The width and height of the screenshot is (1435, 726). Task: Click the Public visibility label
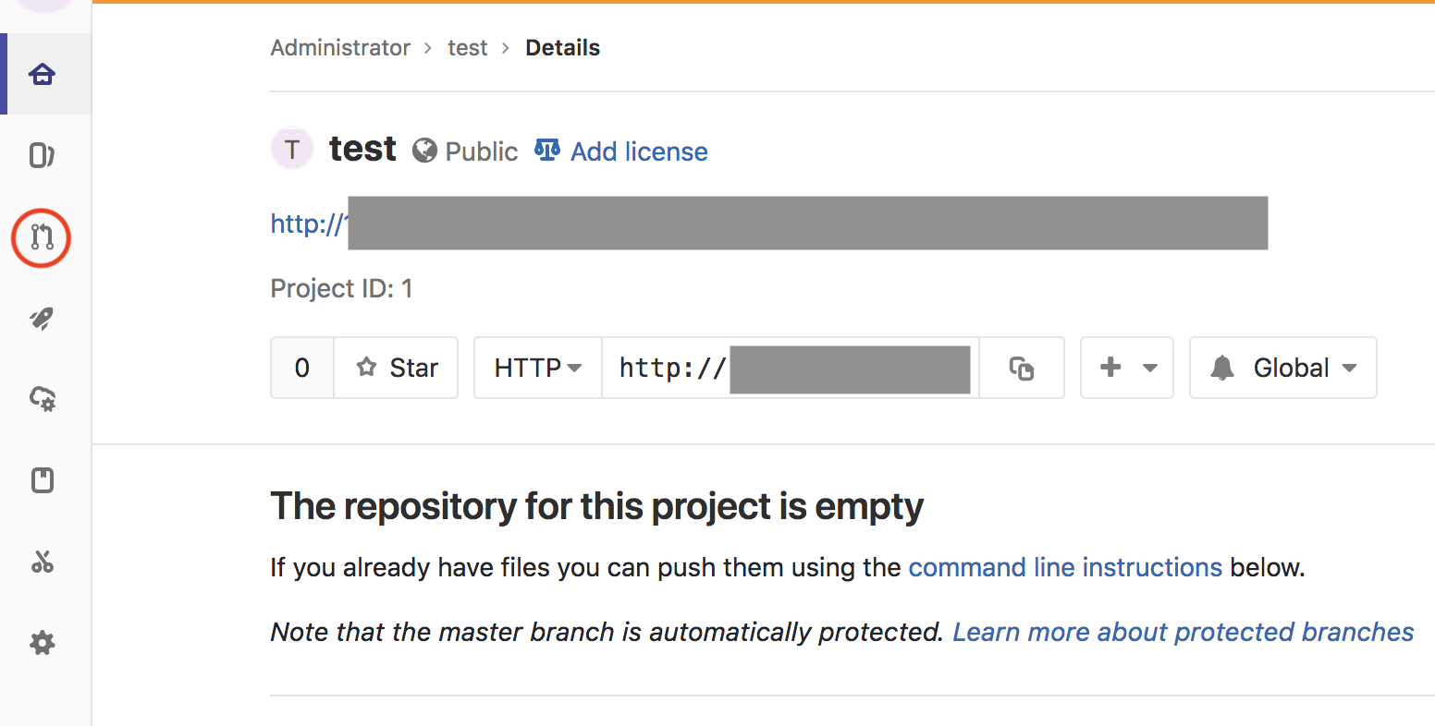(x=482, y=151)
